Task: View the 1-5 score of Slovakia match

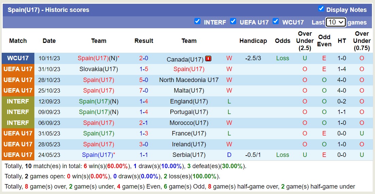Action: pyautogui.click(x=144, y=69)
